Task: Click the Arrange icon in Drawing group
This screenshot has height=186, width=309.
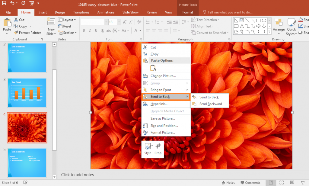Action: 279,22
